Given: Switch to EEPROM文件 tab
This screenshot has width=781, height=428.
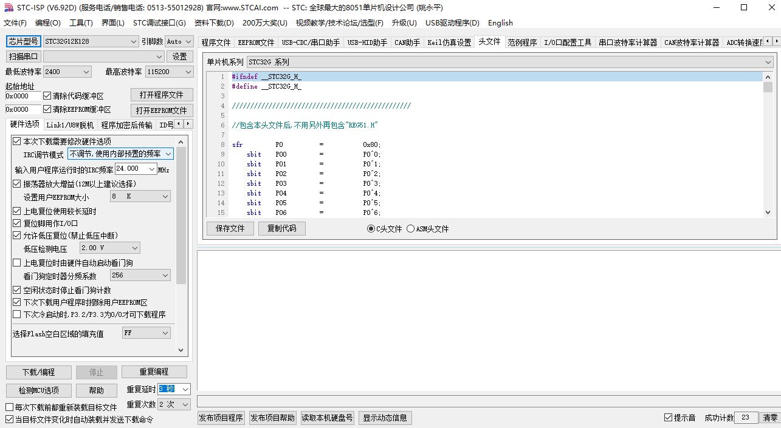Looking at the screenshot, I should coord(256,42).
